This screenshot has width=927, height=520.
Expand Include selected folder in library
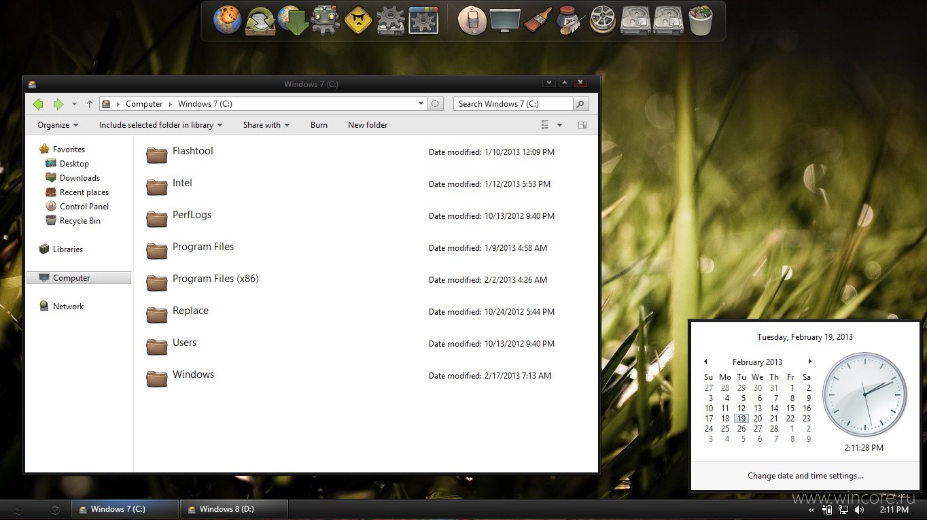pos(160,125)
